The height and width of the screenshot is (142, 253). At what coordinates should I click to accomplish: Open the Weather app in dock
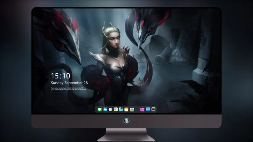click(x=105, y=109)
